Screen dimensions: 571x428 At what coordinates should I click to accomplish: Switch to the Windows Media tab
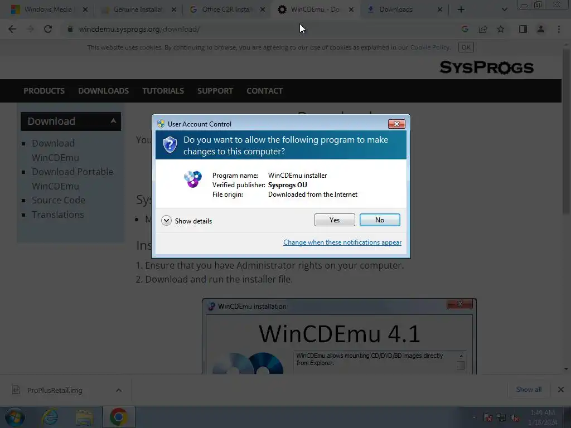click(x=48, y=9)
